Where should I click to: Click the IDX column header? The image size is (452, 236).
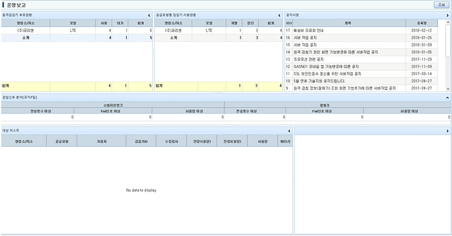click(289, 23)
